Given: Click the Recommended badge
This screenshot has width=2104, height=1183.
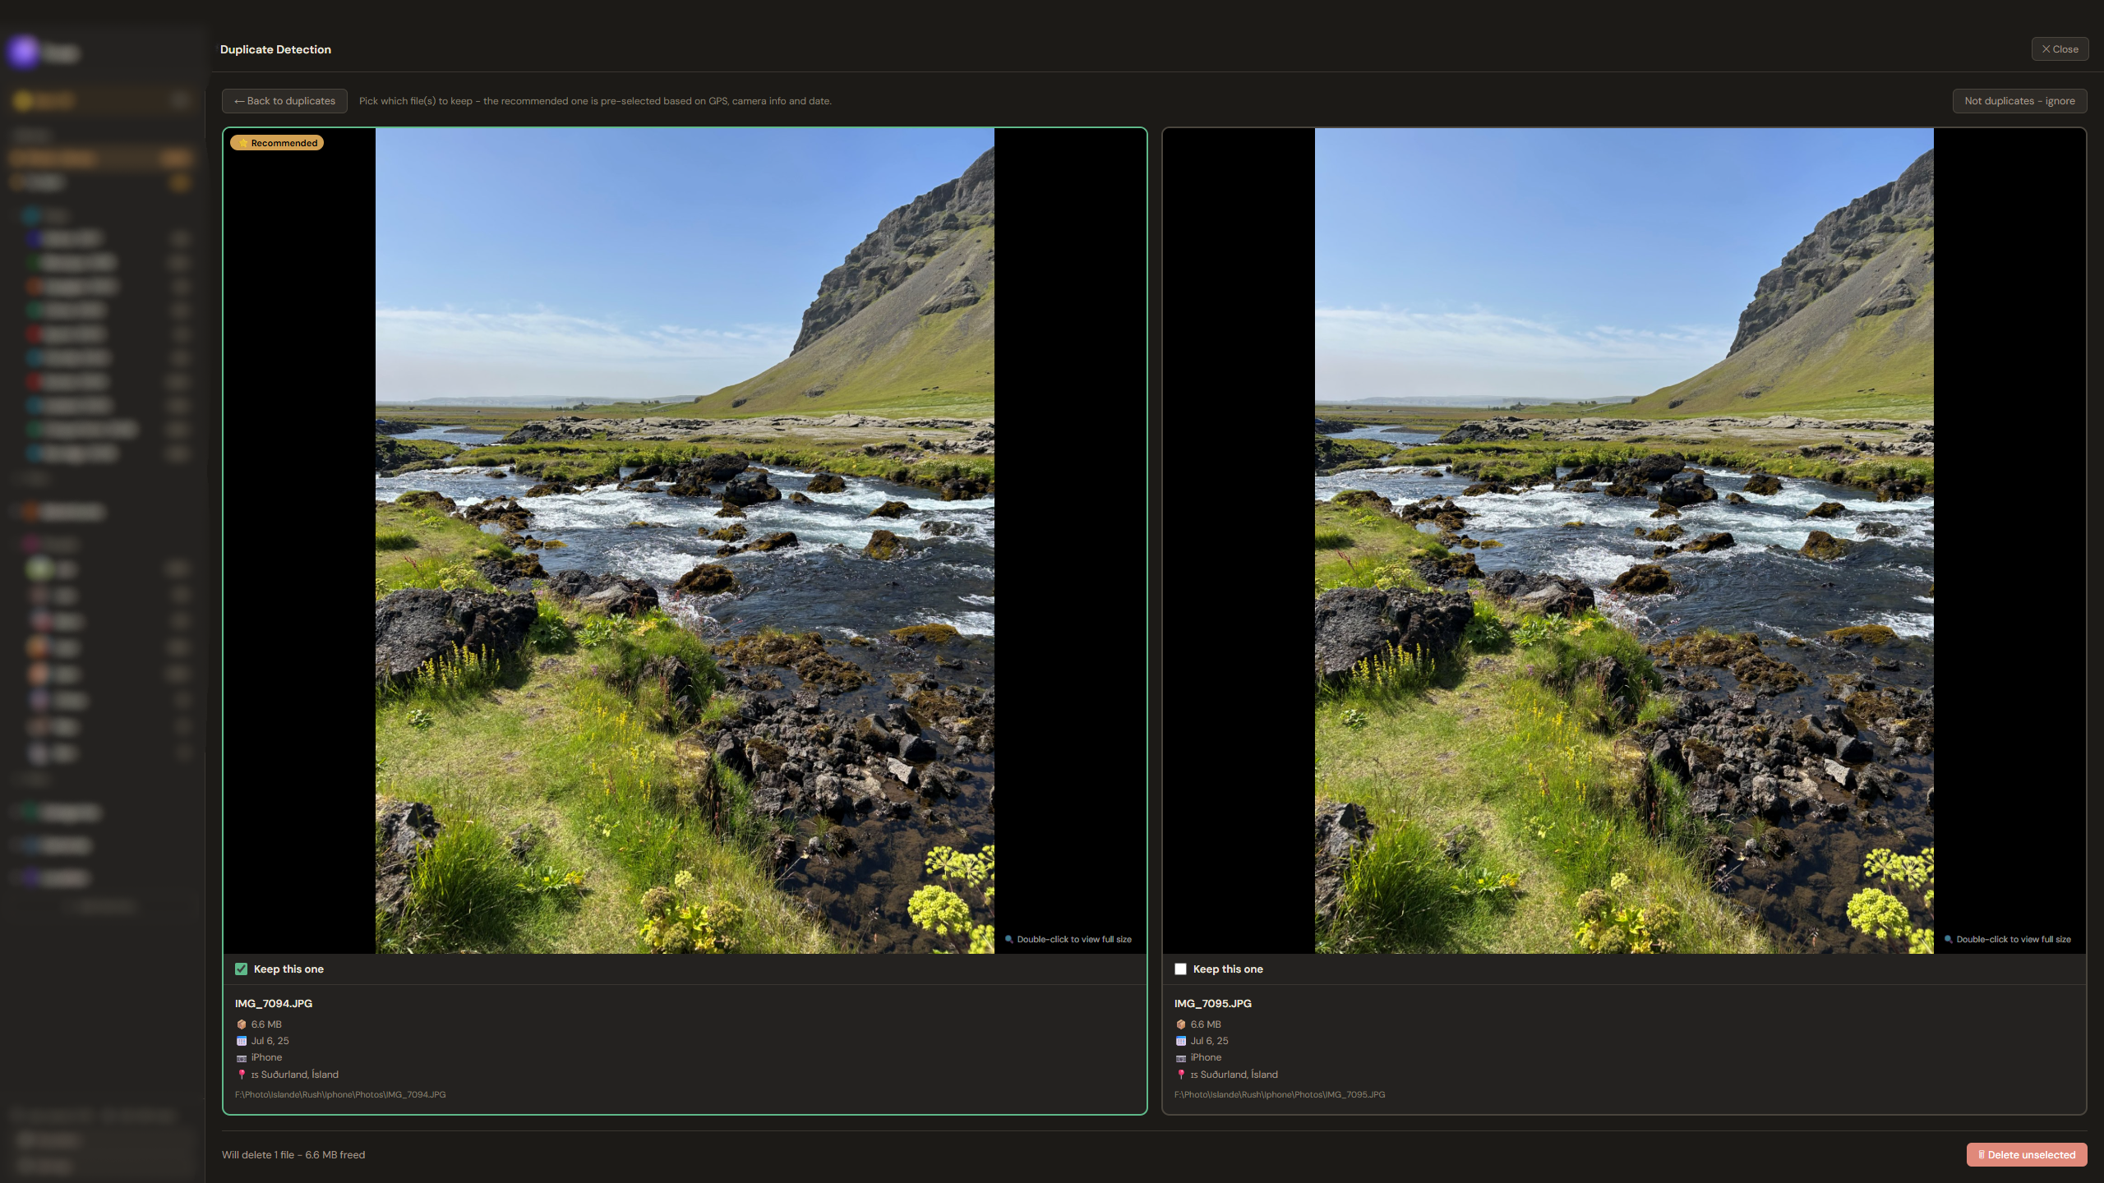Looking at the screenshot, I should [x=277, y=143].
